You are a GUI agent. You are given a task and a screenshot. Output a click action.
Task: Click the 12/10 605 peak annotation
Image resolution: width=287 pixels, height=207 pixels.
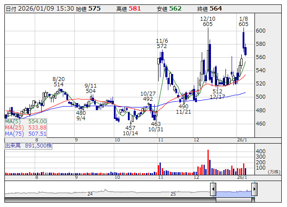tap(207, 21)
